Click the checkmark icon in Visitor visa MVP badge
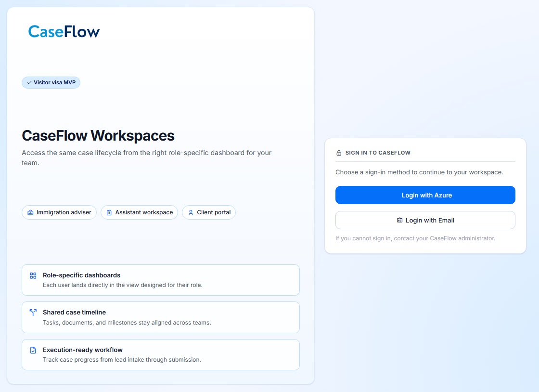Viewport: 539px width, 392px height. 29,82
